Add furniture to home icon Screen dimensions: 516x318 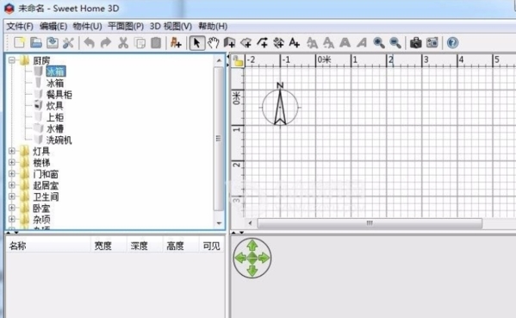[x=176, y=43]
